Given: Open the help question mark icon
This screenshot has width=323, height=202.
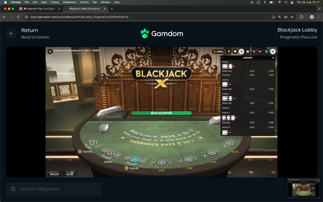Looking at the screenshot, I should 248,51.
